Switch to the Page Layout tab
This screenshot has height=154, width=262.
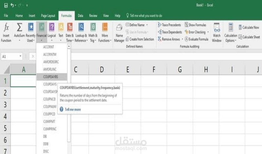pos(48,16)
